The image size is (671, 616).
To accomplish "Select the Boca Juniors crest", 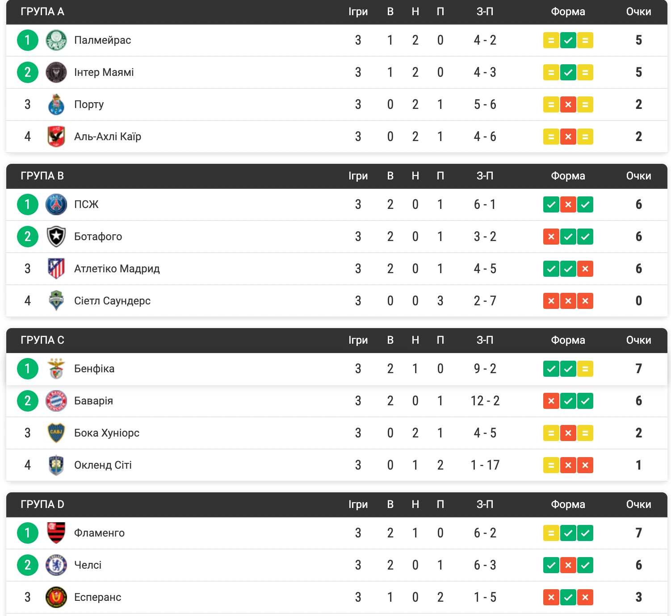I will 56,433.
